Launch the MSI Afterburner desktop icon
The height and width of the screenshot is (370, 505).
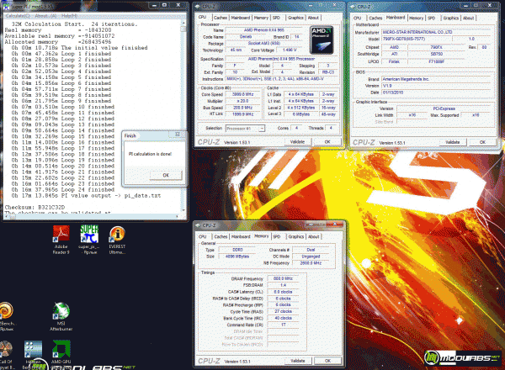click(61, 316)
